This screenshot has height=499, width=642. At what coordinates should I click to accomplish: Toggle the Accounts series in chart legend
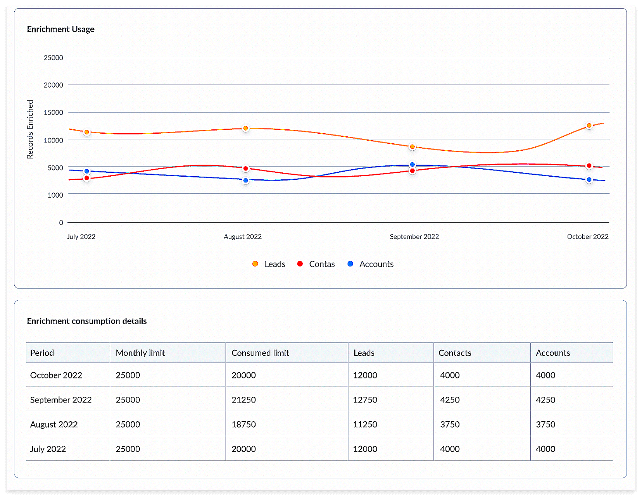pyautogui.click(x=370, y=264)
